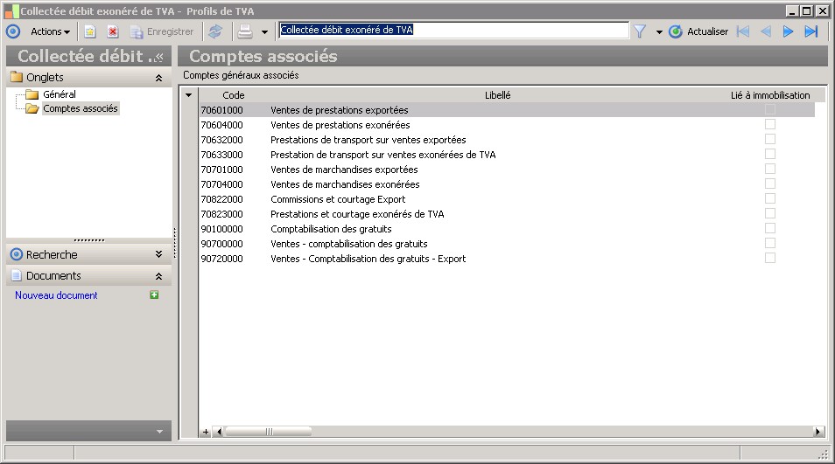The image size is (835, 464).
Task: Select Comptes associés in the tree
Action: coord(81,108)
